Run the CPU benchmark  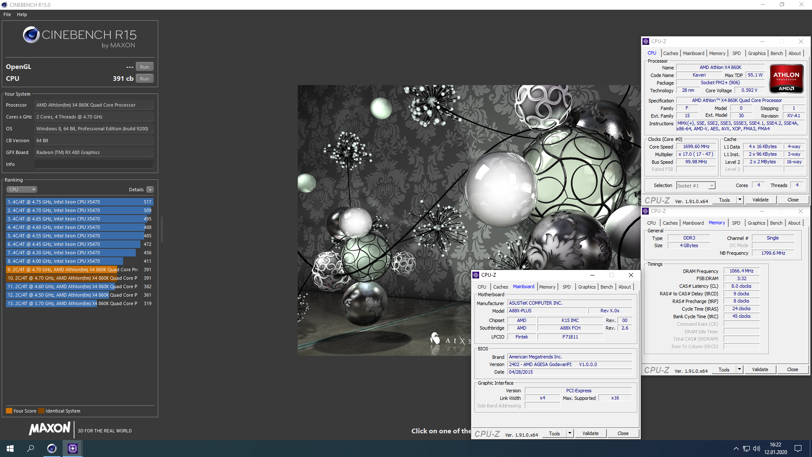[144, 79]
